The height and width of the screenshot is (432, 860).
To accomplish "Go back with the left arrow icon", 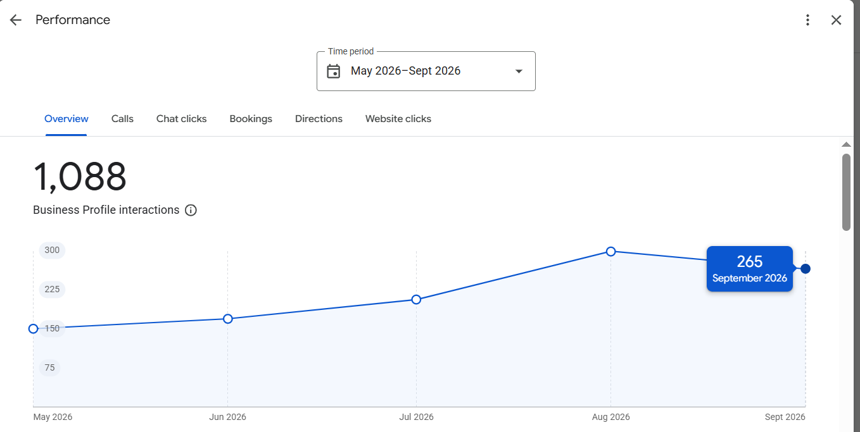I will point(16,20).
